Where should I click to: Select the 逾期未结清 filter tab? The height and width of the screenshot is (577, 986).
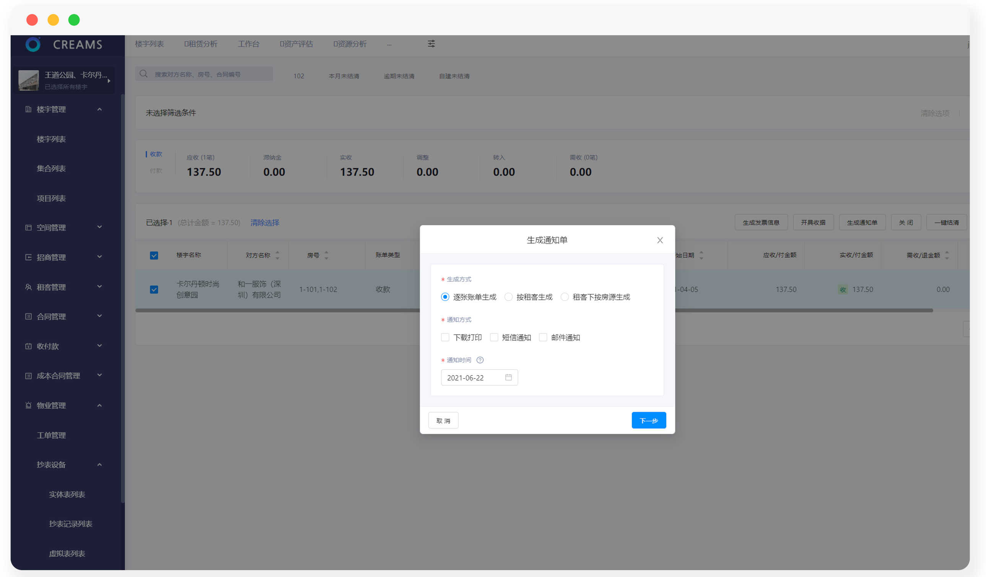(399, 76)
